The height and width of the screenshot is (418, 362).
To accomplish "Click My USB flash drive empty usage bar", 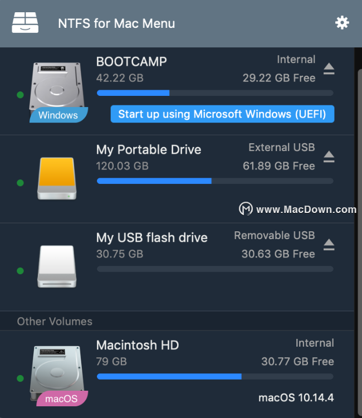I will click(215, 269).
